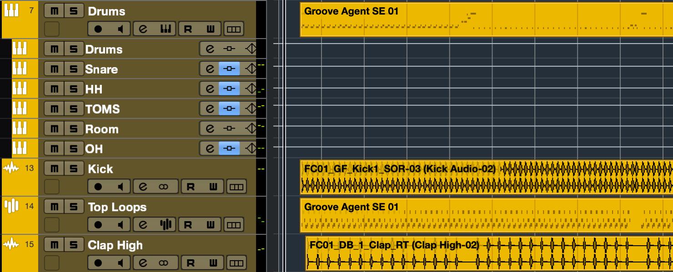The height and width of the screenshot is (272, 673).
Task: Solo the Top Loops track
Action: point(74,207)
